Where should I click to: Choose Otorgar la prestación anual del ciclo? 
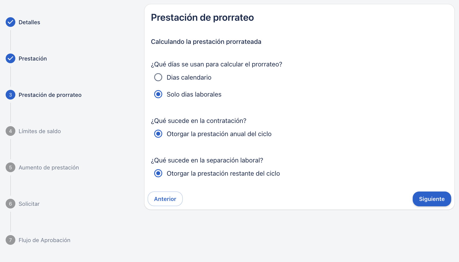click(158, 134)
